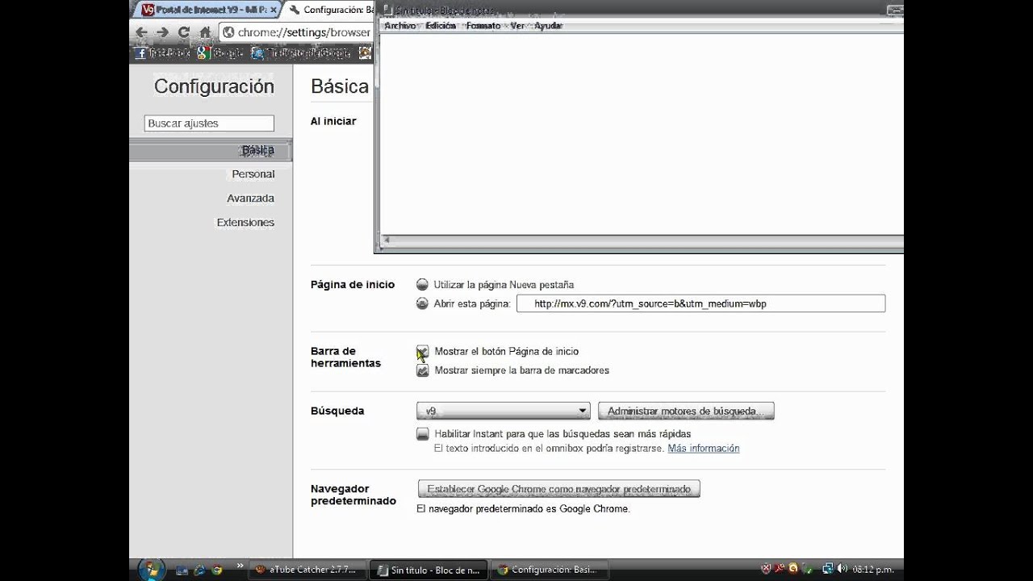Screen dimensions: 1033x581
Task: Select Abrir esta página radio button
Action: (422, 304)
